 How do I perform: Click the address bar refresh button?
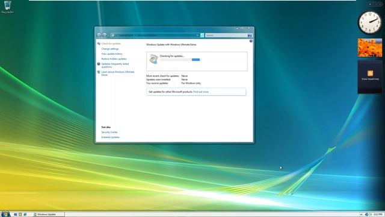[202, 36]
